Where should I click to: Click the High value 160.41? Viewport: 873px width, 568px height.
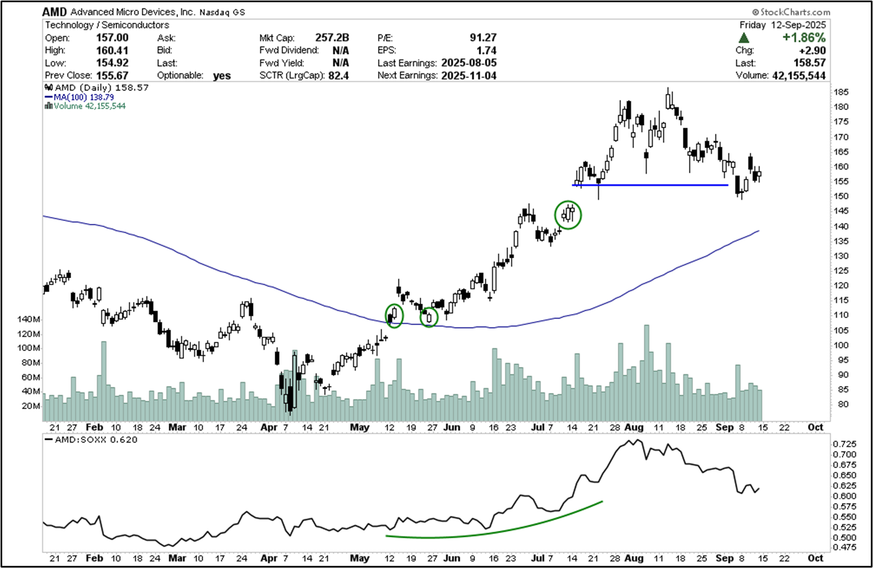click(x=112, y=51)
